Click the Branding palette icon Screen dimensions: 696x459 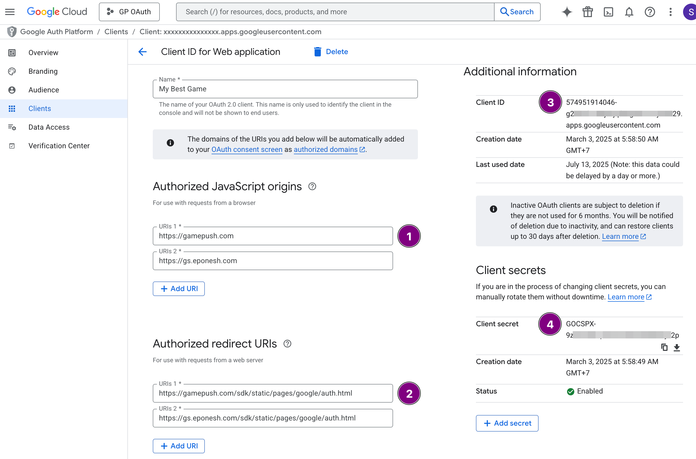click(x=12, y=71)
